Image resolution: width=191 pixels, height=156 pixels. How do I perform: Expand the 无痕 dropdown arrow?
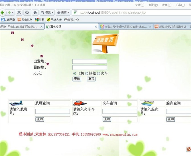click(x=68, y=13)
